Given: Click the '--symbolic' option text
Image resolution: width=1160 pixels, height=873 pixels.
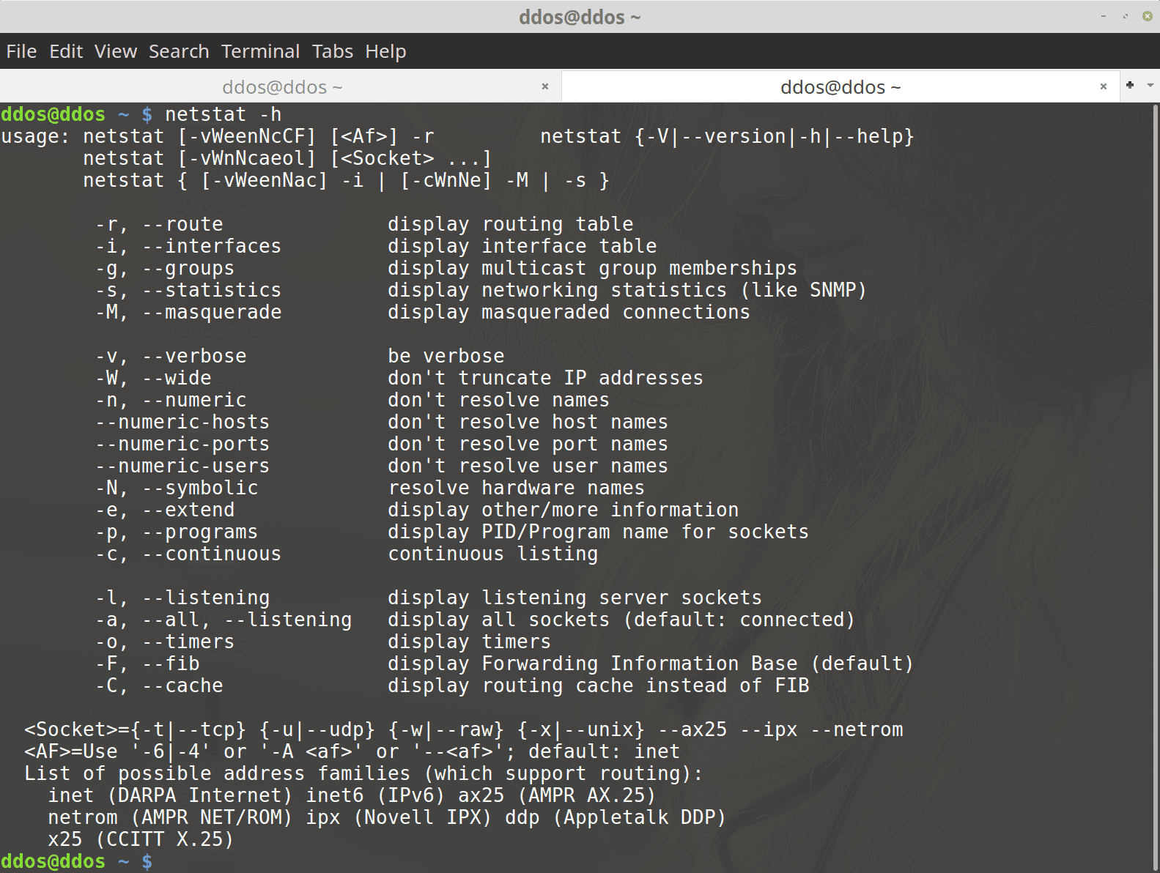Looking at the screenshot, I should (x=200, y=488).
